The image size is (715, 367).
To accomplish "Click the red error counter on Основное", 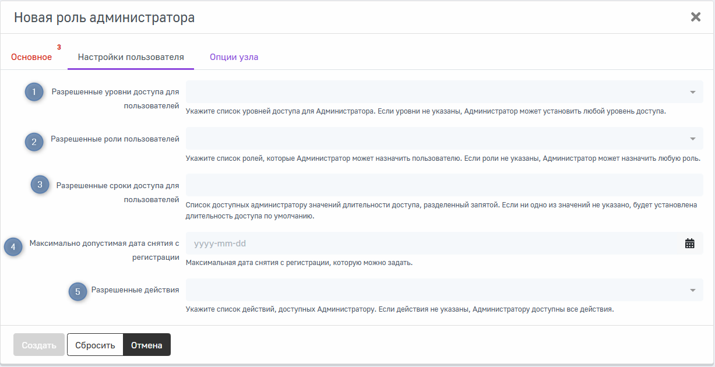I will click(59, 47).
